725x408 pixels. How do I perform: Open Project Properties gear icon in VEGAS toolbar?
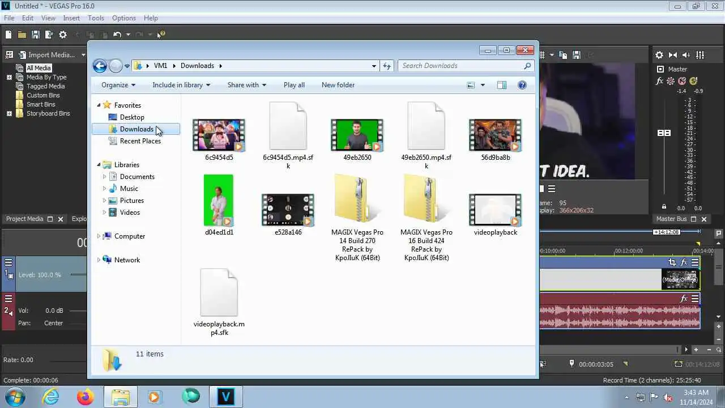pos(63,35)
